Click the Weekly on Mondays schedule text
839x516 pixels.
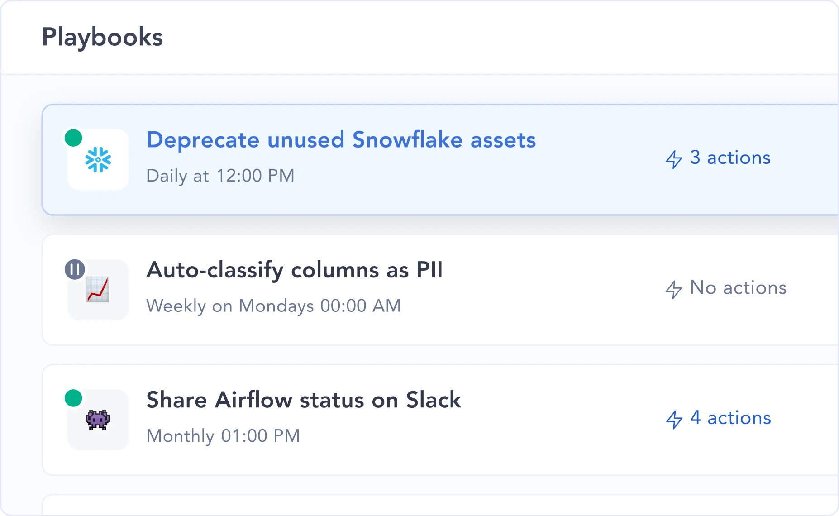[273, 306]
